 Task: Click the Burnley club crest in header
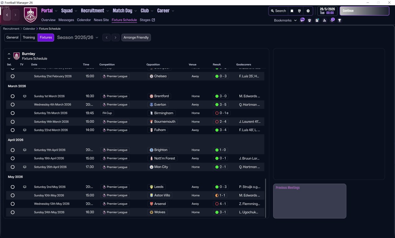tap(31, 15)
